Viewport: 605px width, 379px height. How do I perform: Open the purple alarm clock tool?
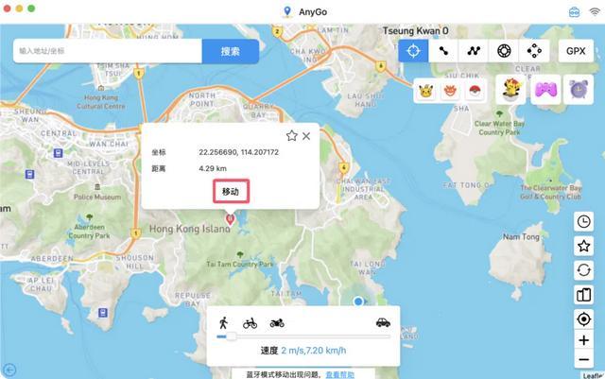579,90
